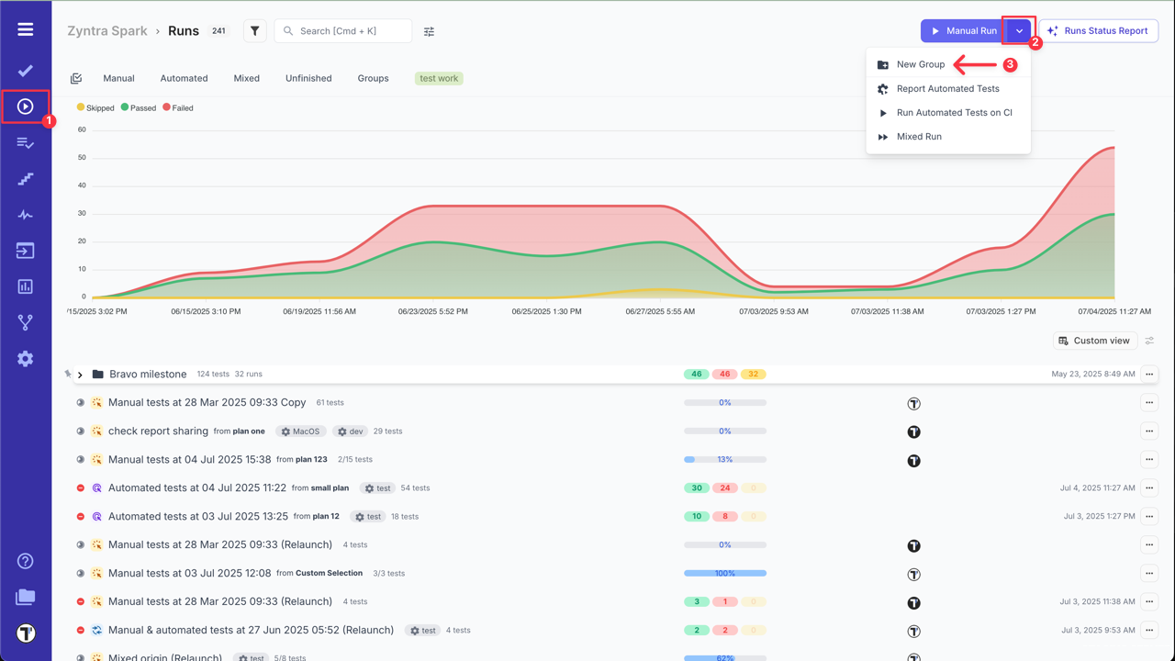Open the Tests checkmark icon in sidebar
This screenshot has width=1175, height=661.
tap(26, 71)
